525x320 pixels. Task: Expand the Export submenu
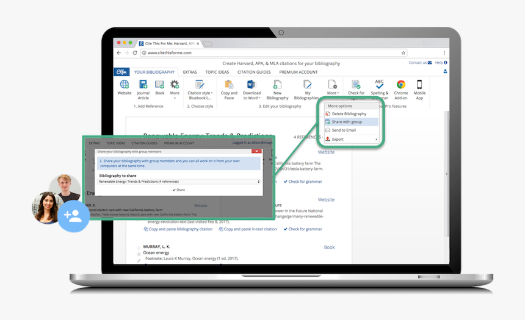[x=351, y=139]
